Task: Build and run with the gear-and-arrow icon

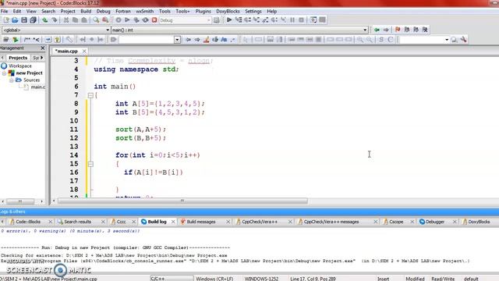Action: [136, 20]
